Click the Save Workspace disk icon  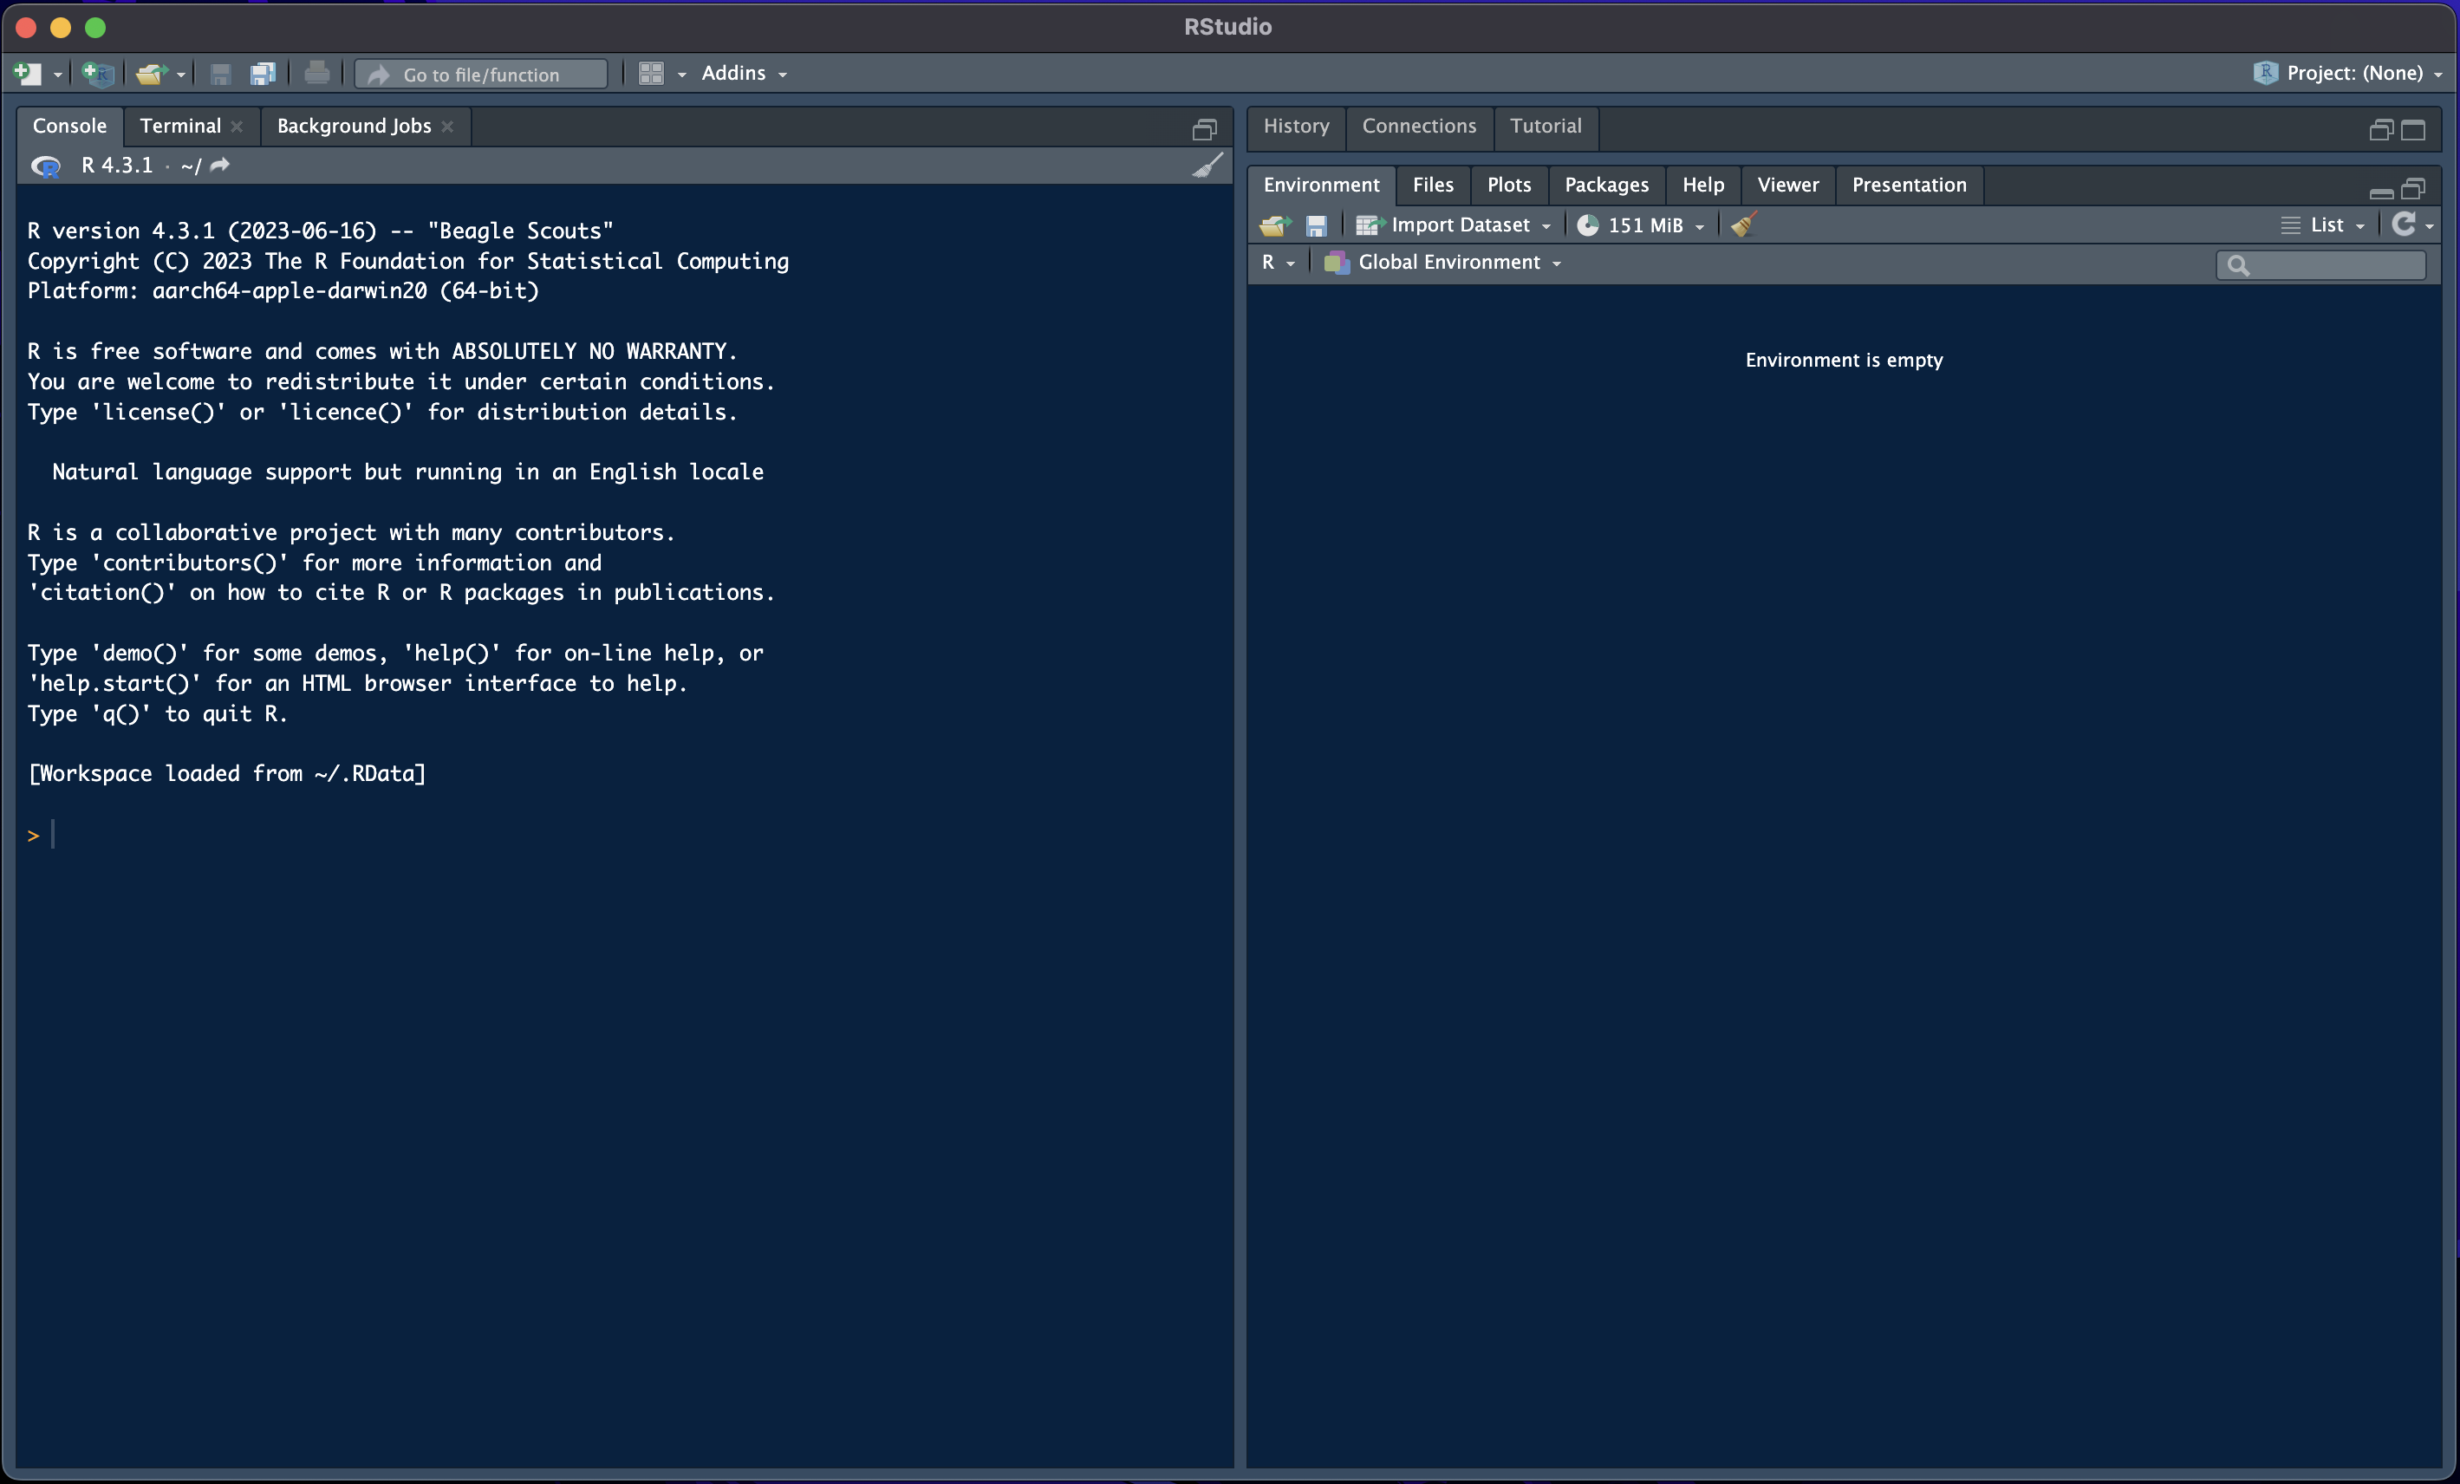pyautogui.click(x=1316, y=225)
